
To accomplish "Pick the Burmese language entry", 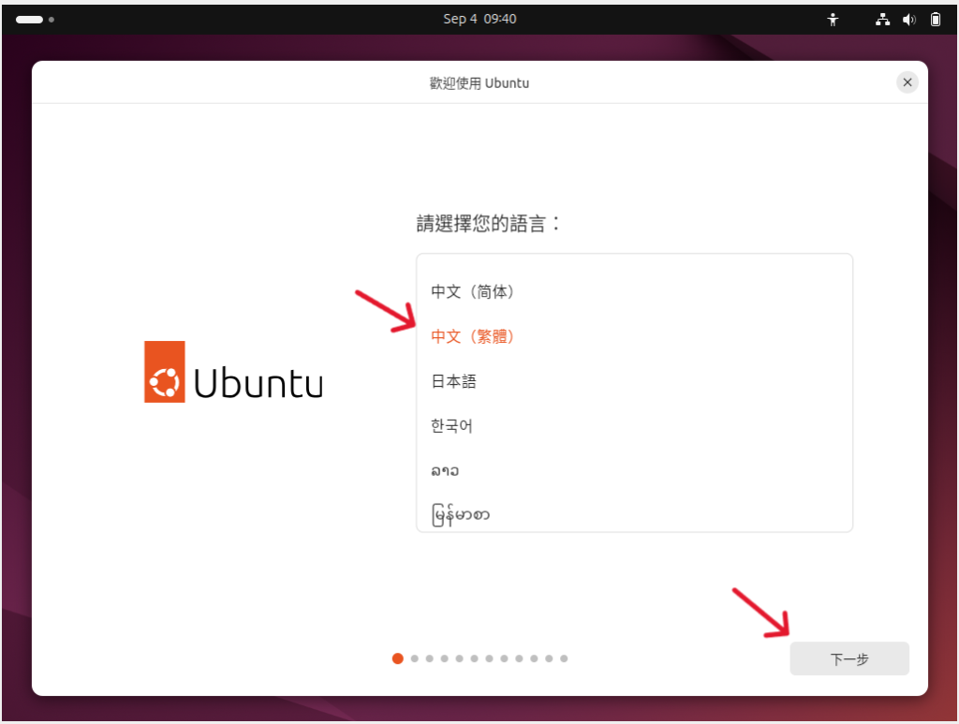I will 634,513.
